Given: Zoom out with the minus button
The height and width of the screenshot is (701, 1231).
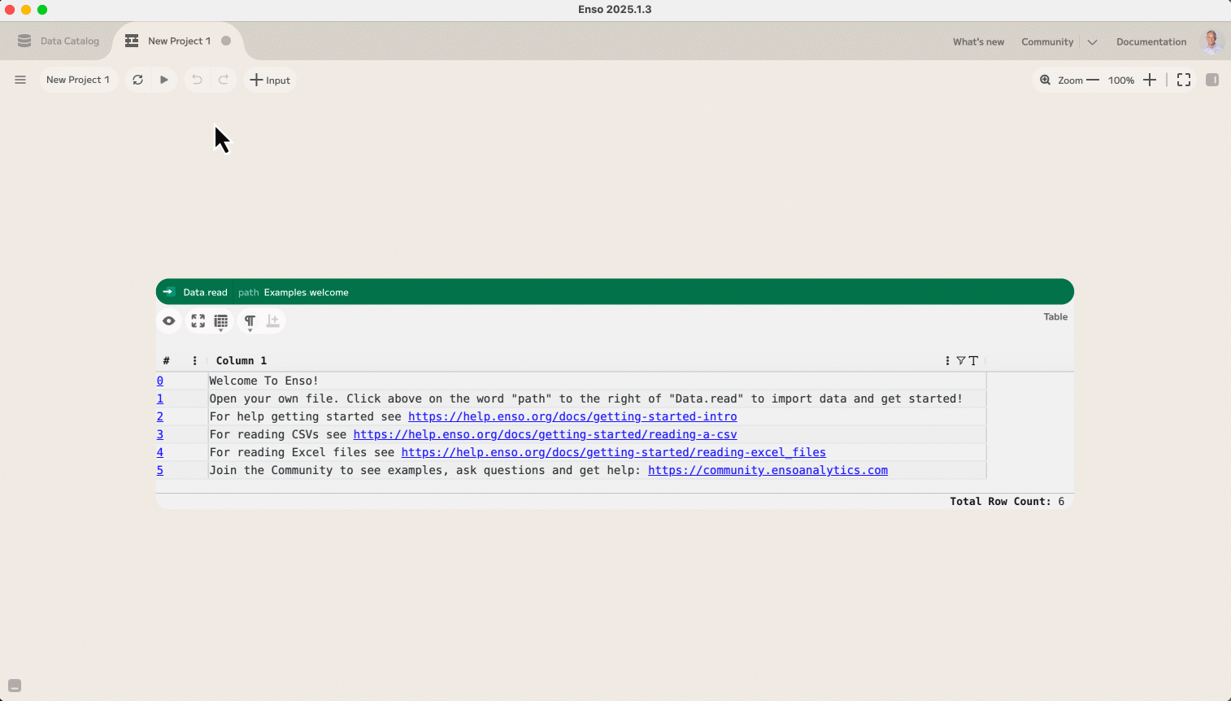Looking at the screenshot, I should pos(1093,80).
